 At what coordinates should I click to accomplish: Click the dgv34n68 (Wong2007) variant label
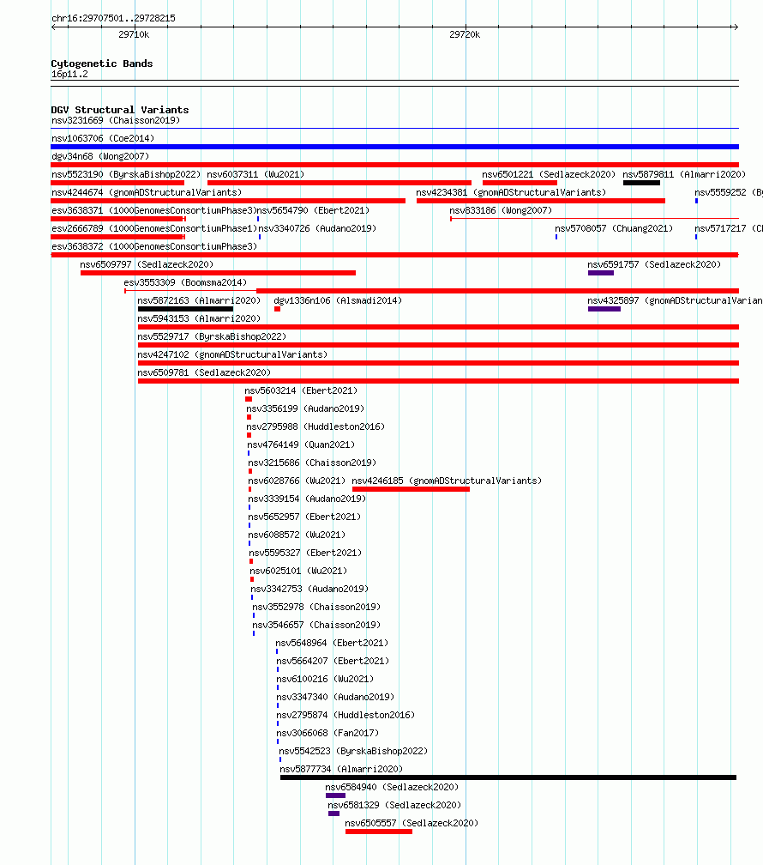(x=100, y=156)
